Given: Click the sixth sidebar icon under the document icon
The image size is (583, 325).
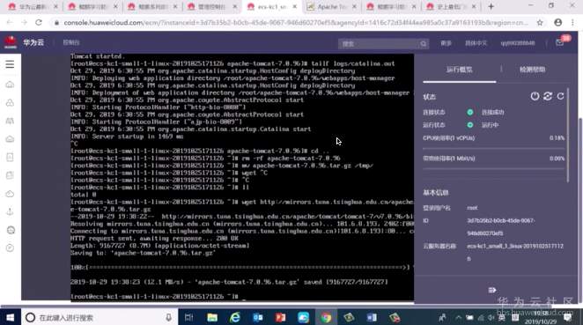Looking at the screenshot, I should pos(10,175).
